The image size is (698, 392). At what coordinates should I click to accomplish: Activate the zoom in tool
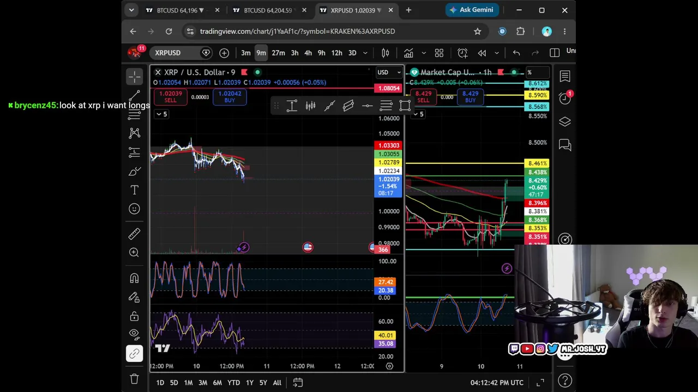[x=134, y=253]
